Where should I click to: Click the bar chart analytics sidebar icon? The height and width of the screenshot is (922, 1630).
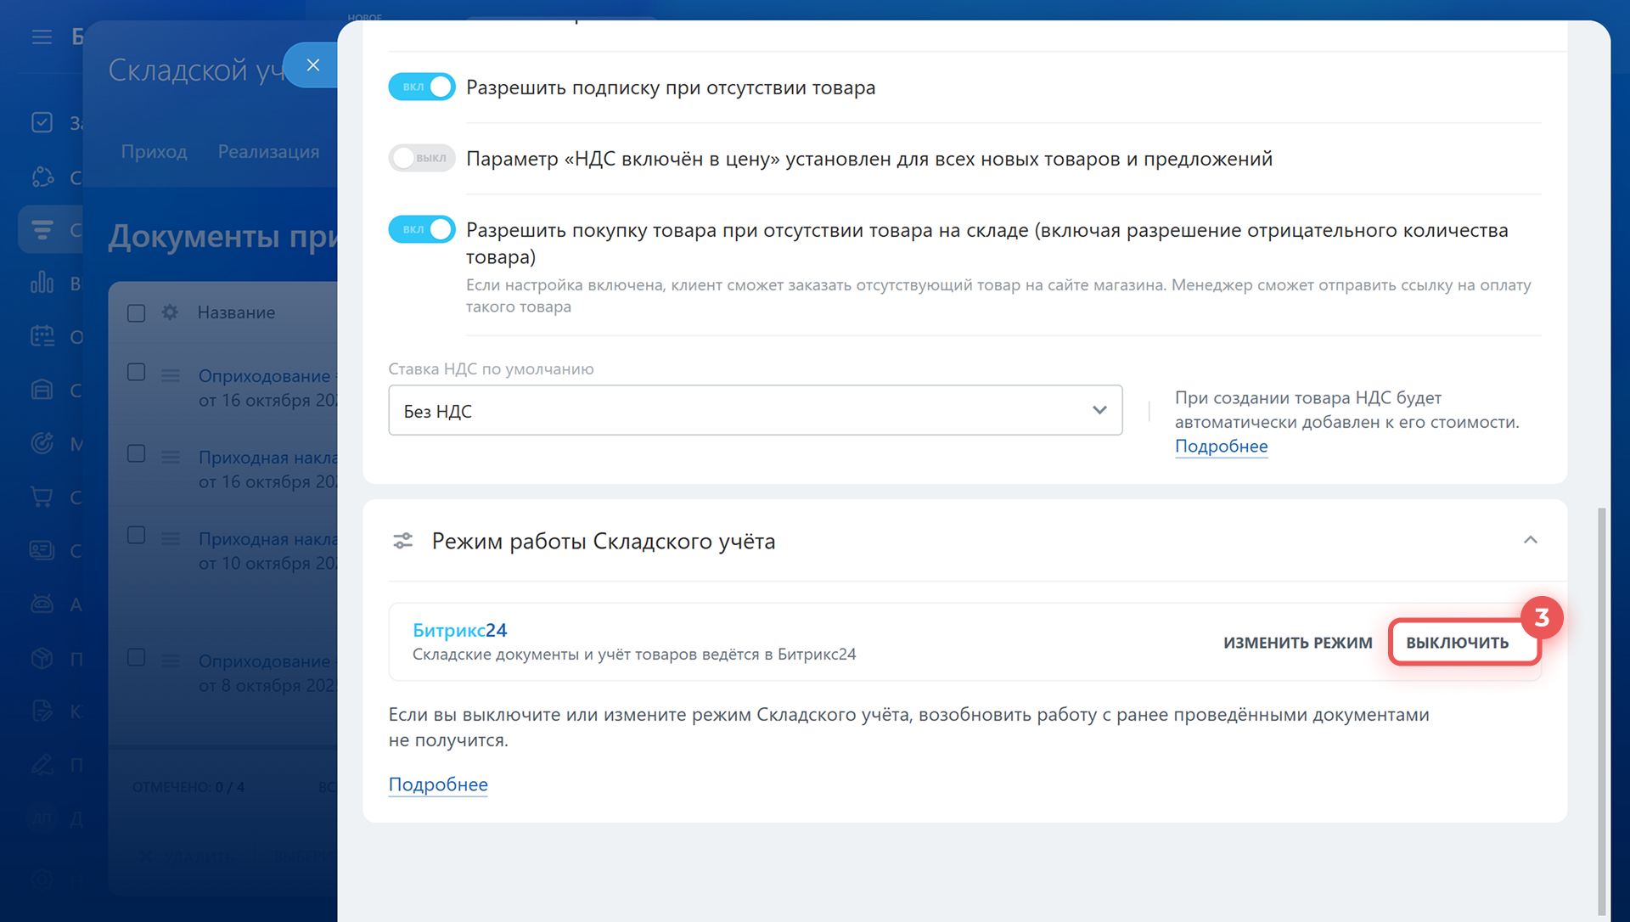[x=42, y=283]
